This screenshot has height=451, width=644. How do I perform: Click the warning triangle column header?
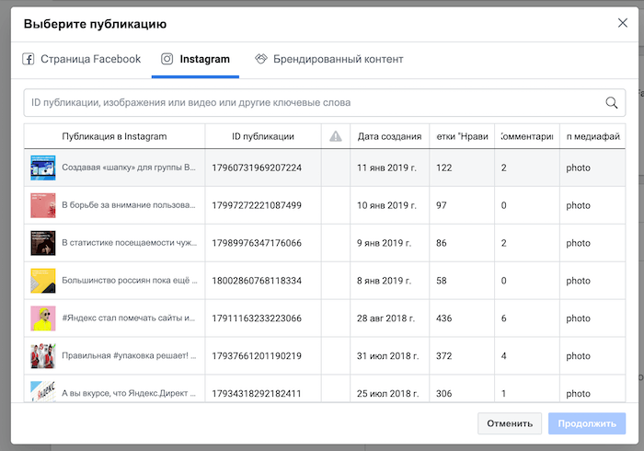tap(336, 136)
